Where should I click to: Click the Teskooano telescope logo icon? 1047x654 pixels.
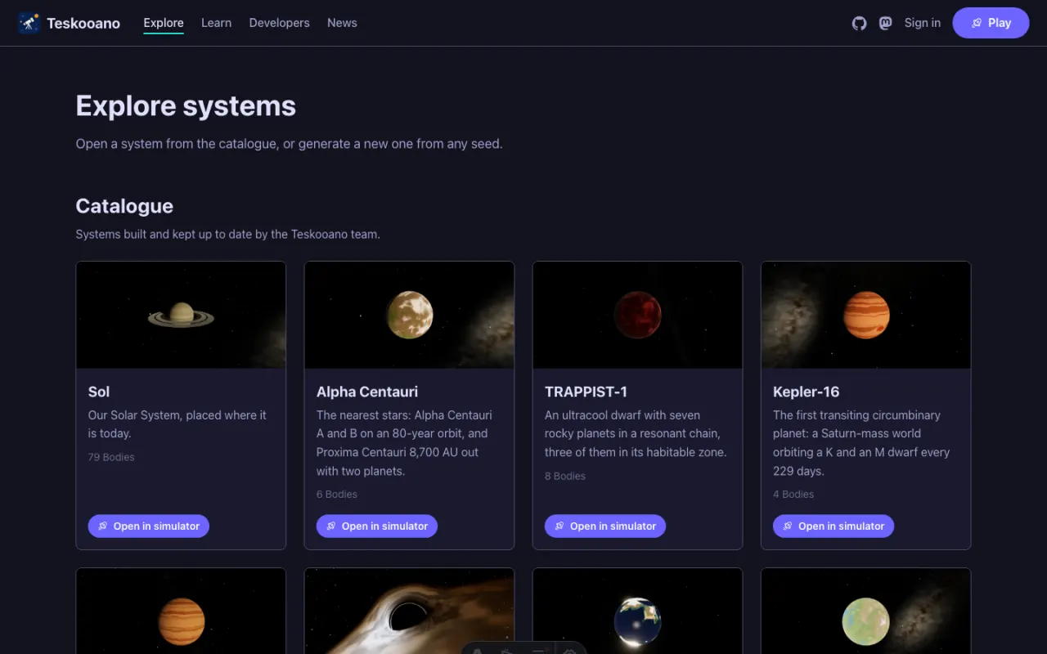pyautogui.click(x=29, y=23)
